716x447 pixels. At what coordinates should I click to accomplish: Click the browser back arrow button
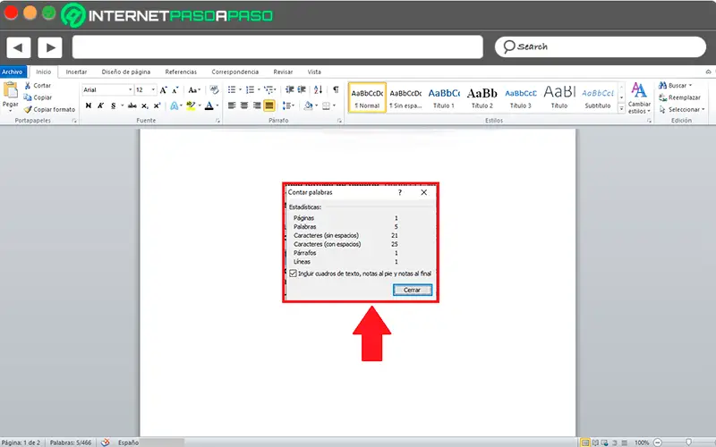pyautogui.click(x=18, y=47)
